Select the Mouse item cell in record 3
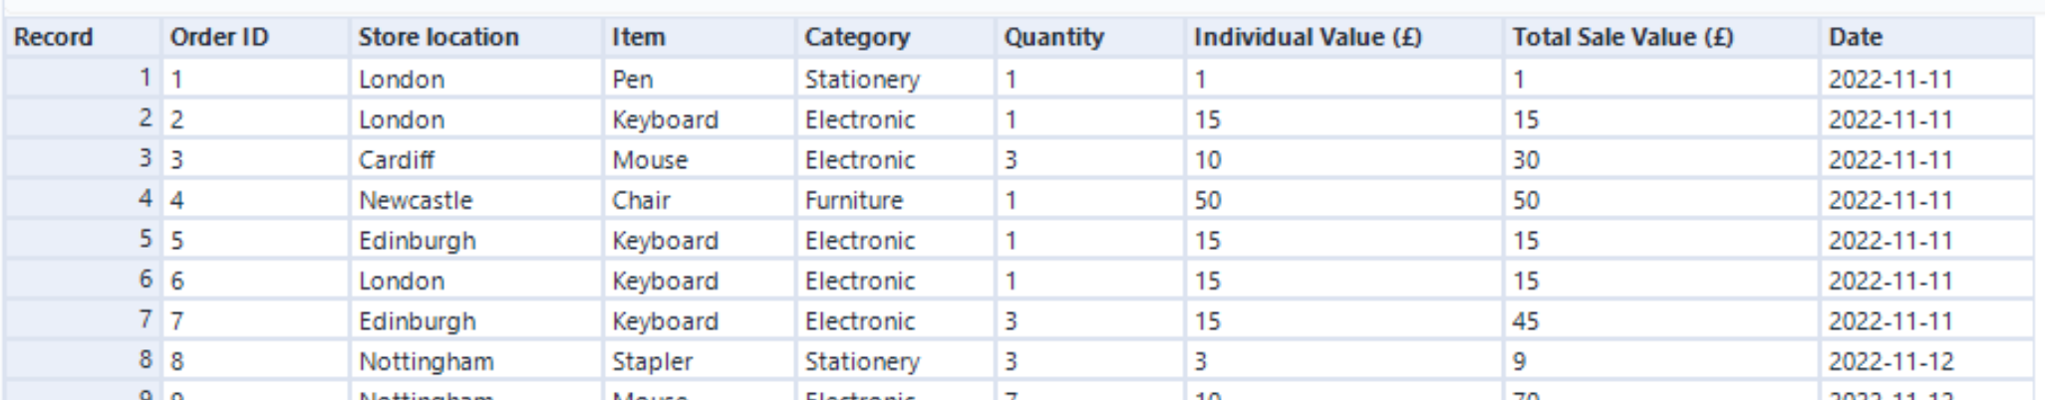Image resolution: width=2045 pixels, height=400 pixels. (x=650, y=160)
